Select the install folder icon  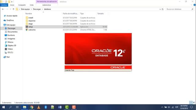27,18
